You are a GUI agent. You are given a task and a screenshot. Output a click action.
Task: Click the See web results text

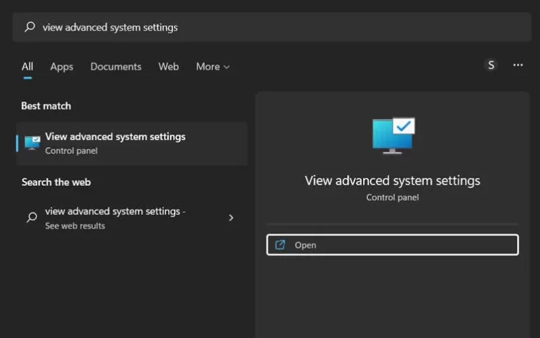tap(75, 226)
